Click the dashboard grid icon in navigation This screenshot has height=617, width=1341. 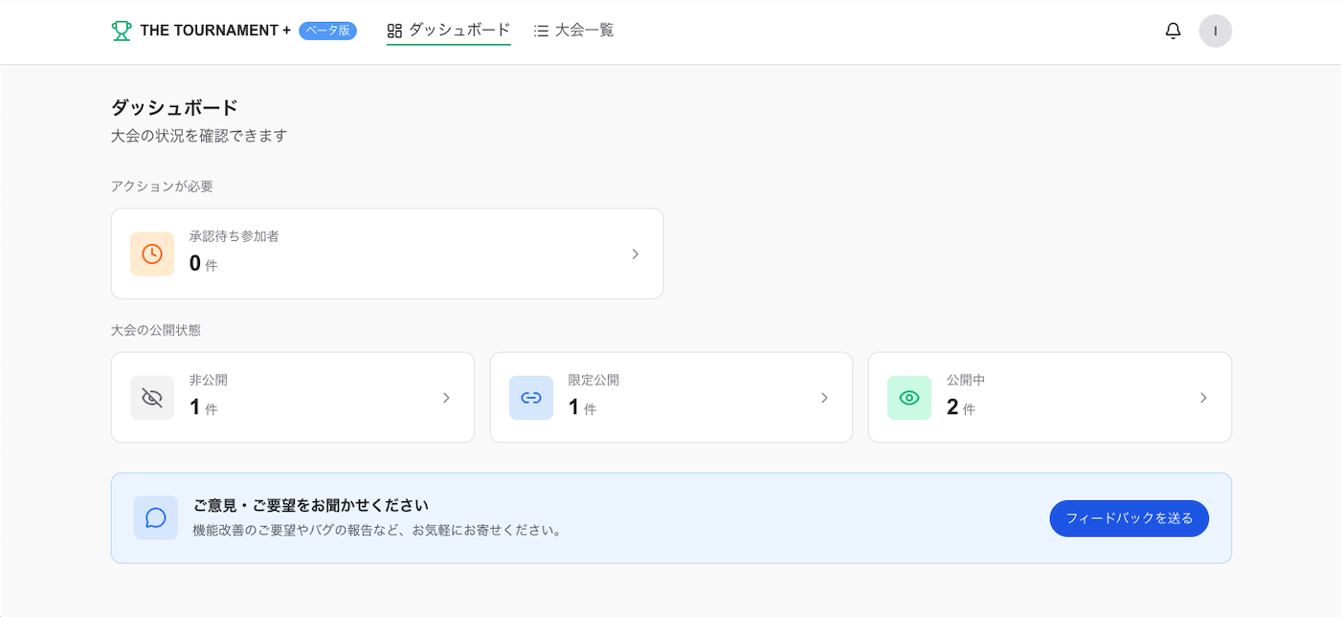[394, 31]
